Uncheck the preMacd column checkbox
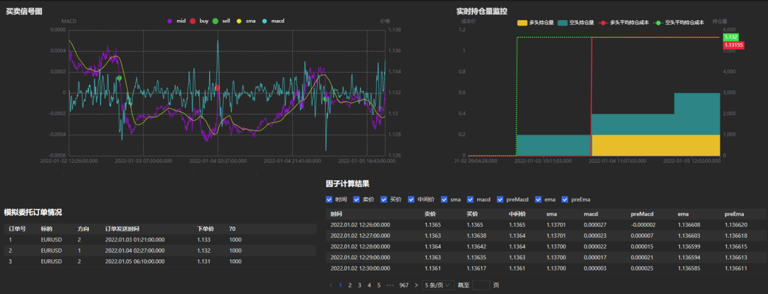 500,199
